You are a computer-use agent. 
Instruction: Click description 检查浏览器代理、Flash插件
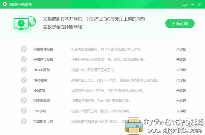tap(101, 101)
